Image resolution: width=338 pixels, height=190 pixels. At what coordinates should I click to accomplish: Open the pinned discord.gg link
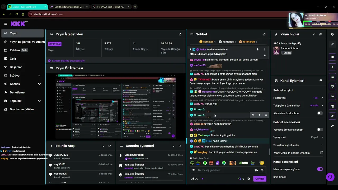point(208,54)
